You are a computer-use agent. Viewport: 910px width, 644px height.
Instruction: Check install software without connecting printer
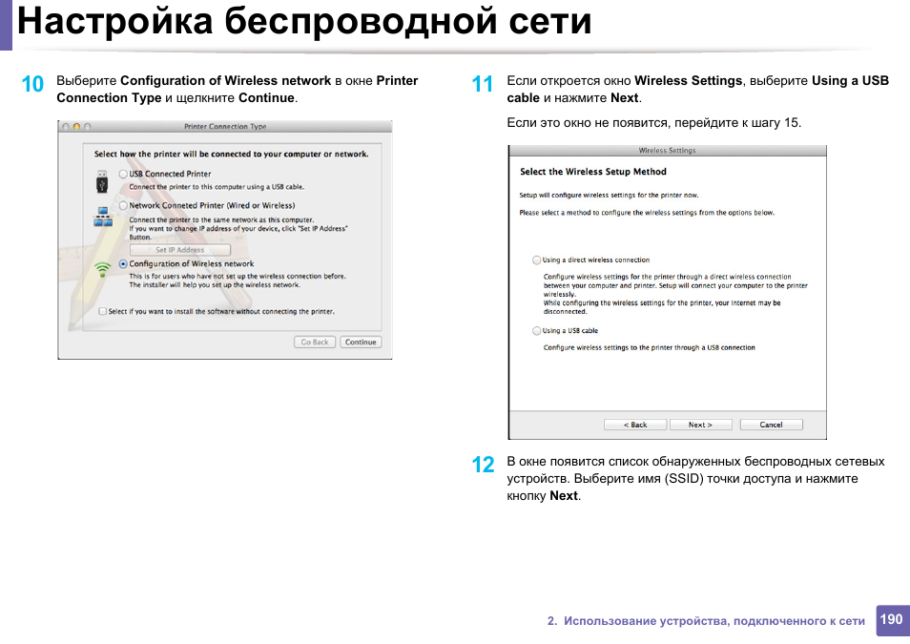[103, 311]
